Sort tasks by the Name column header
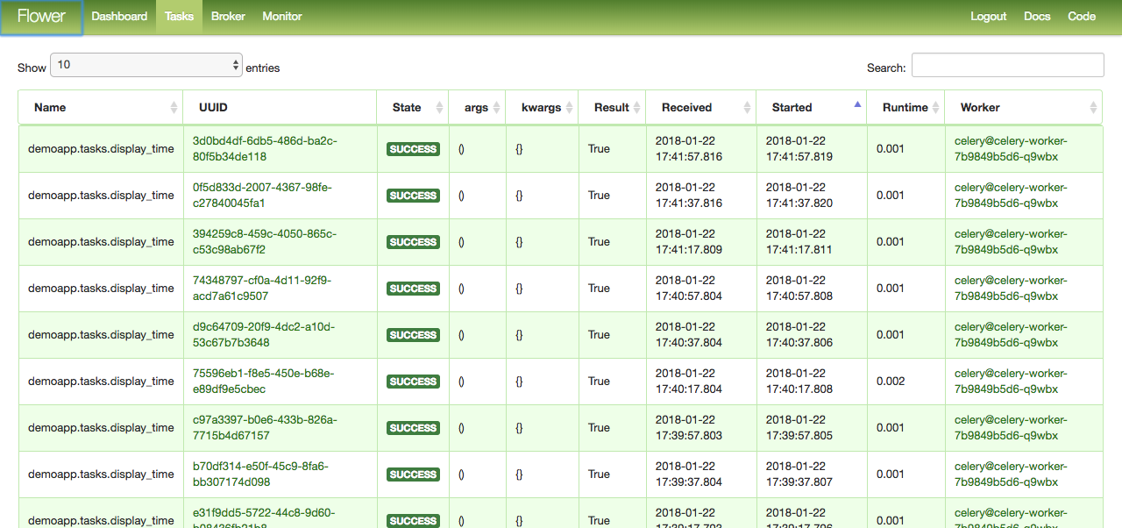Viewport: 1122px width, 528px height. click(50, 107)
